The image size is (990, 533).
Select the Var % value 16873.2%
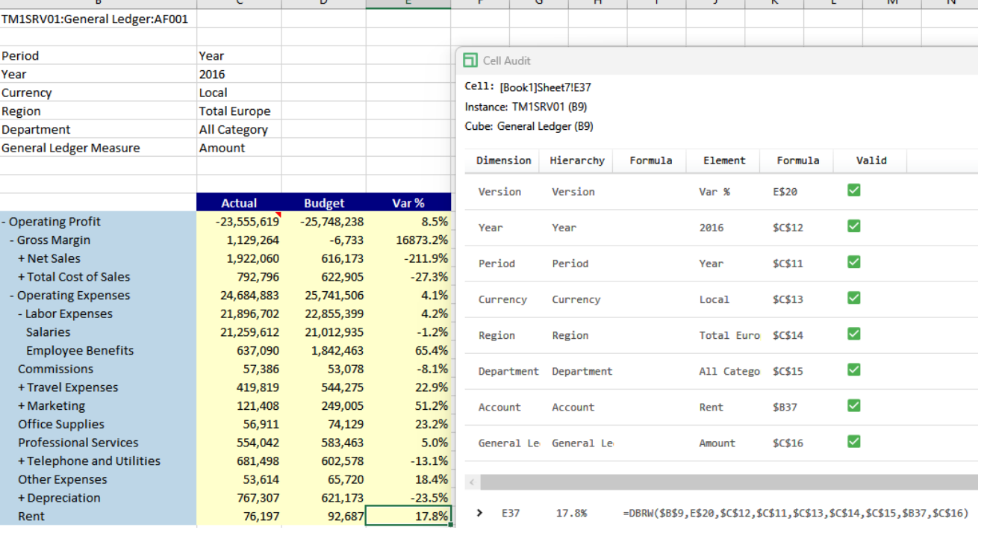click(408, 240)
